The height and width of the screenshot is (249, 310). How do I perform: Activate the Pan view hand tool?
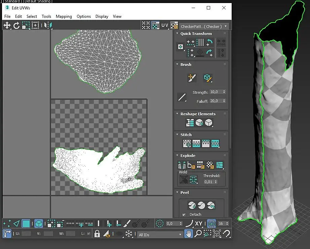[x=189, y=234]
